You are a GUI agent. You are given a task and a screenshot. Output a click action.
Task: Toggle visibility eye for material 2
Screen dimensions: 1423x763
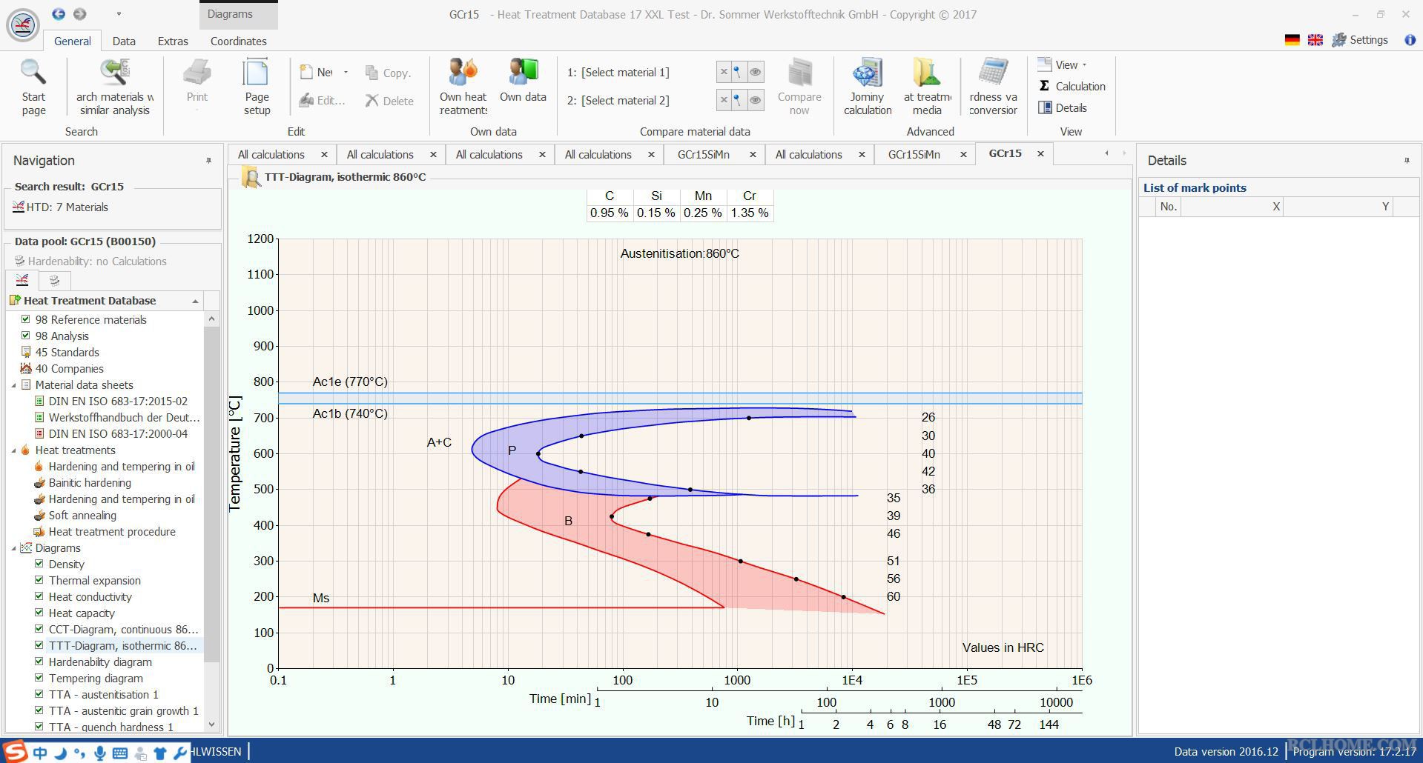755,100
